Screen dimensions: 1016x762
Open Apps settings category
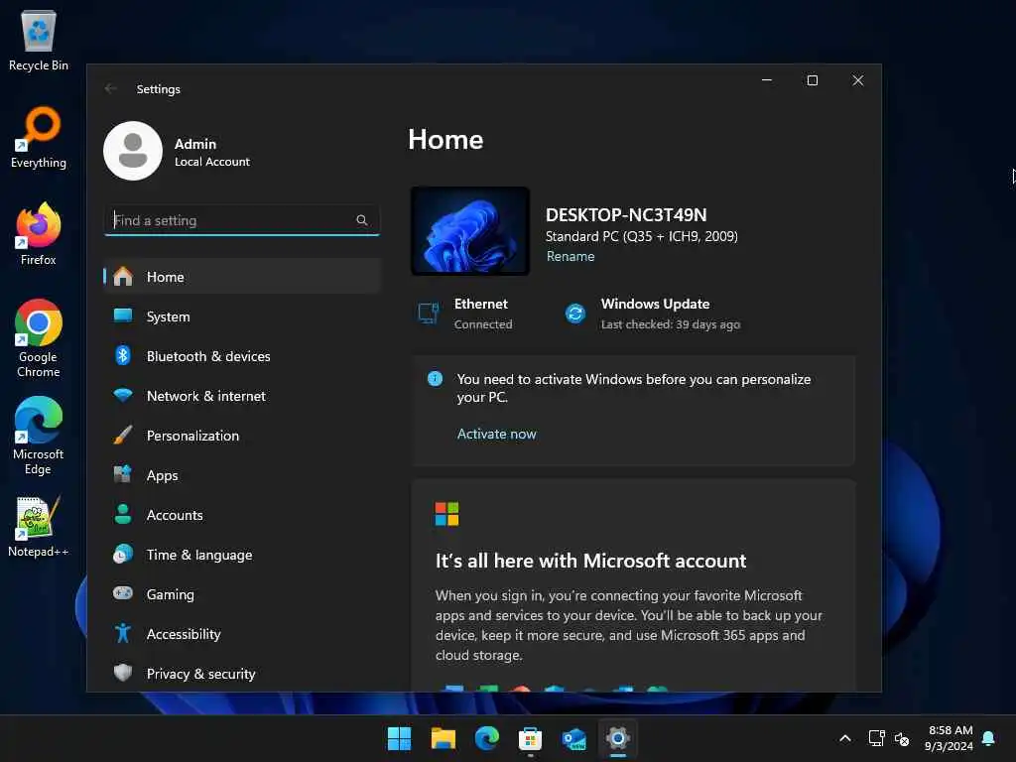(x=242, y=475)
